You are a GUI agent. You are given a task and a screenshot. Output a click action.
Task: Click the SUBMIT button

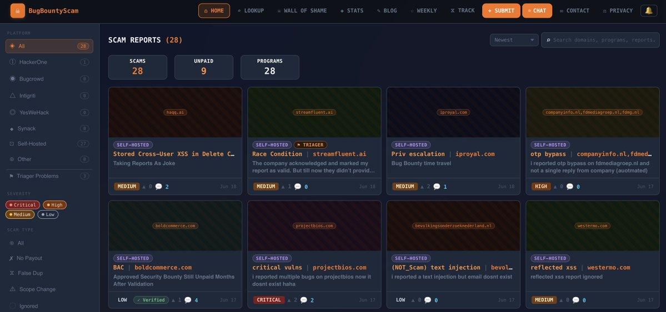[501, 11]
